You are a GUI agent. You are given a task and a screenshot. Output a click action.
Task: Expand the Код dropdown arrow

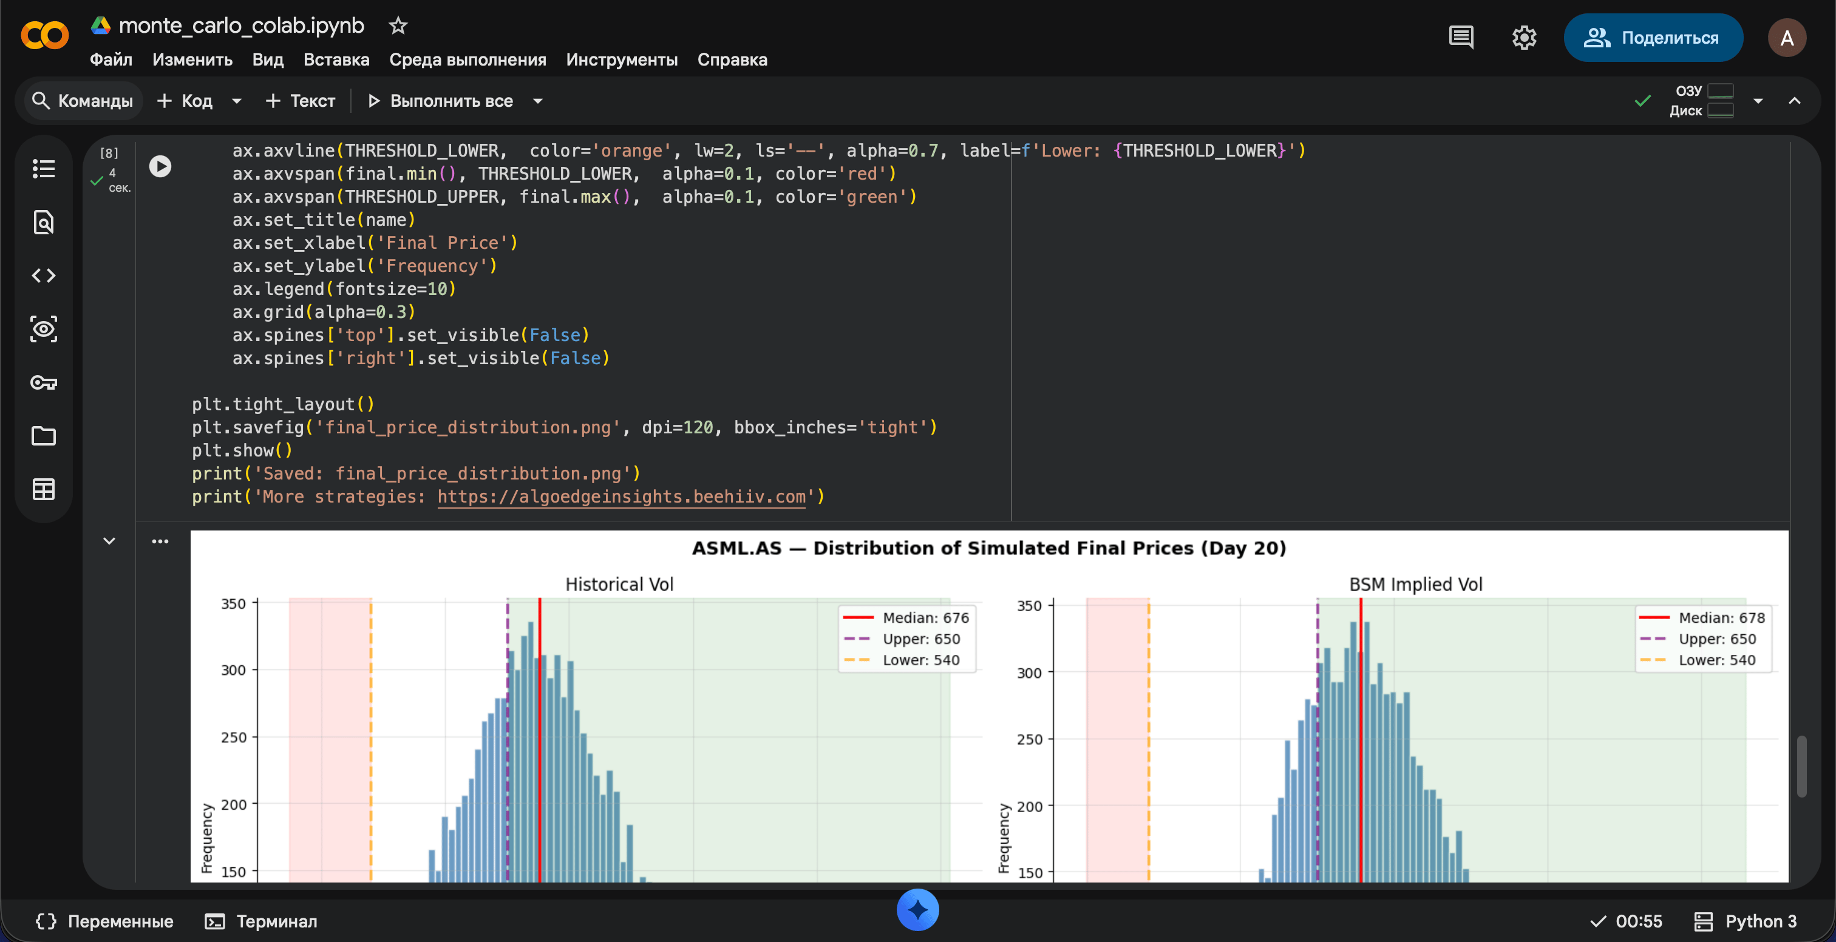[x=237, y=101]
